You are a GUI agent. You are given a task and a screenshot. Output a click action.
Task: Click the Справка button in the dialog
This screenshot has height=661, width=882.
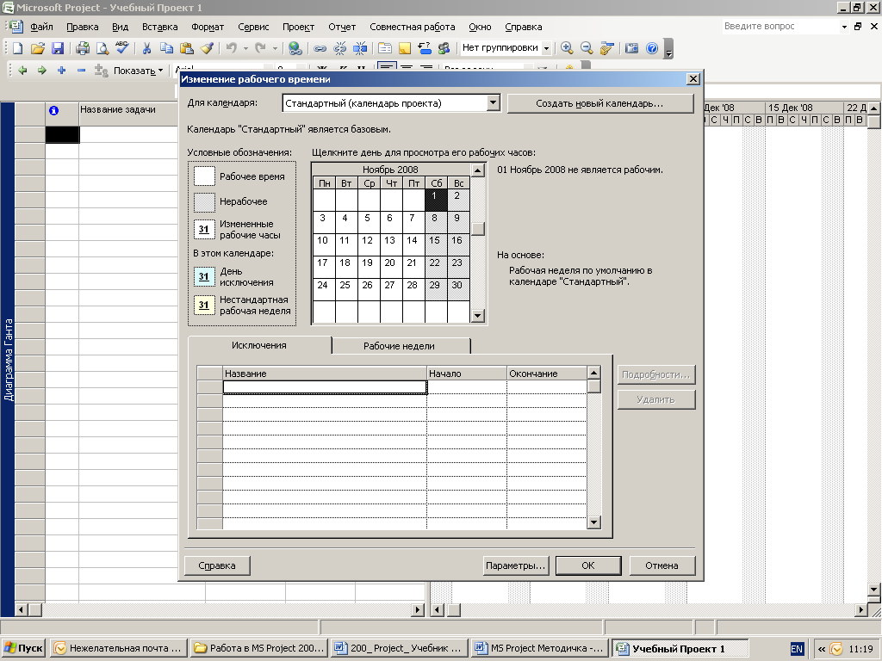tap(216, 565)
